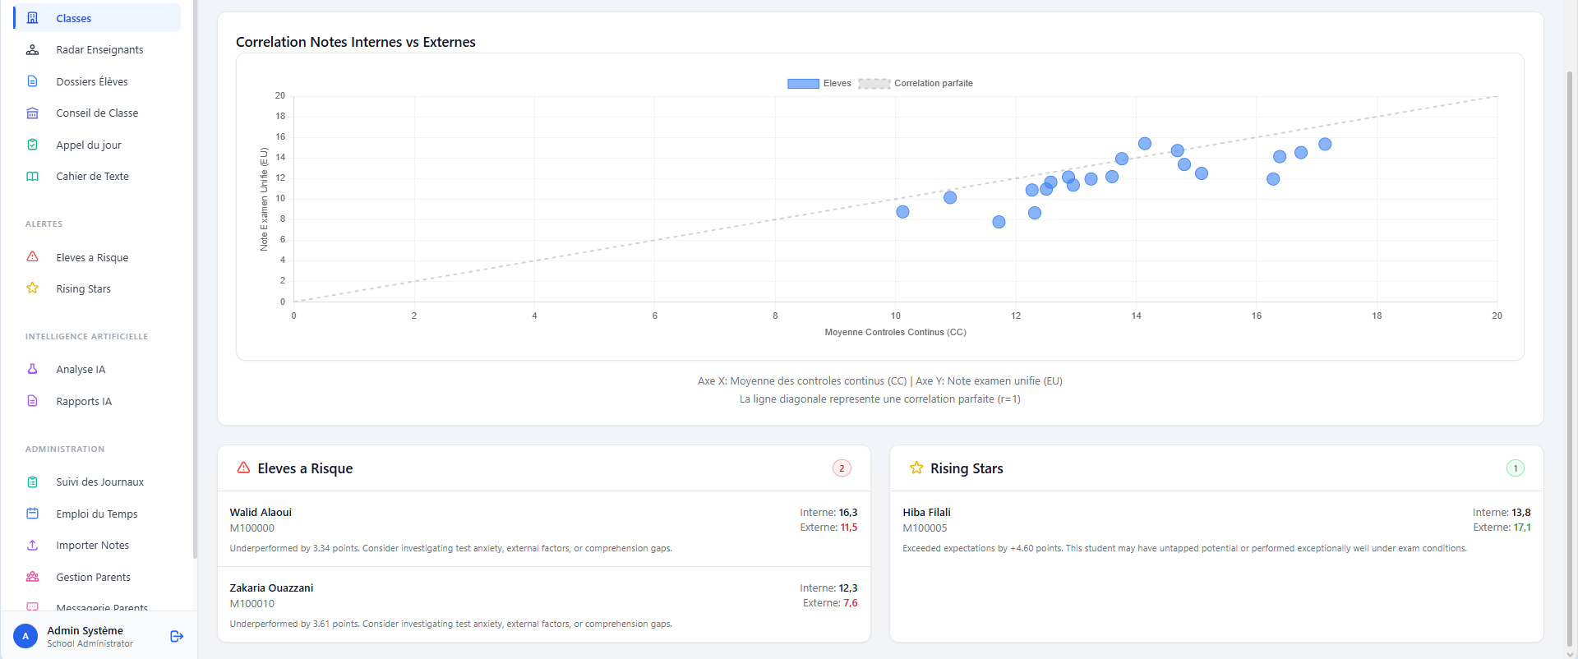Click the Appel du jour clipboard icon
1578x659 pixels.
(x=33, y=145)
